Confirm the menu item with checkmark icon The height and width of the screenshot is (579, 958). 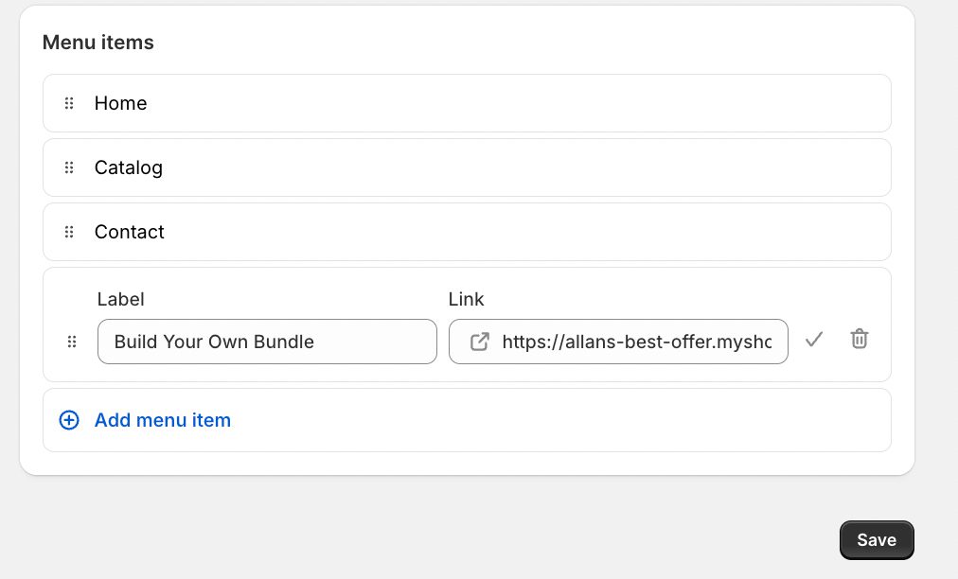click(814, 339)
